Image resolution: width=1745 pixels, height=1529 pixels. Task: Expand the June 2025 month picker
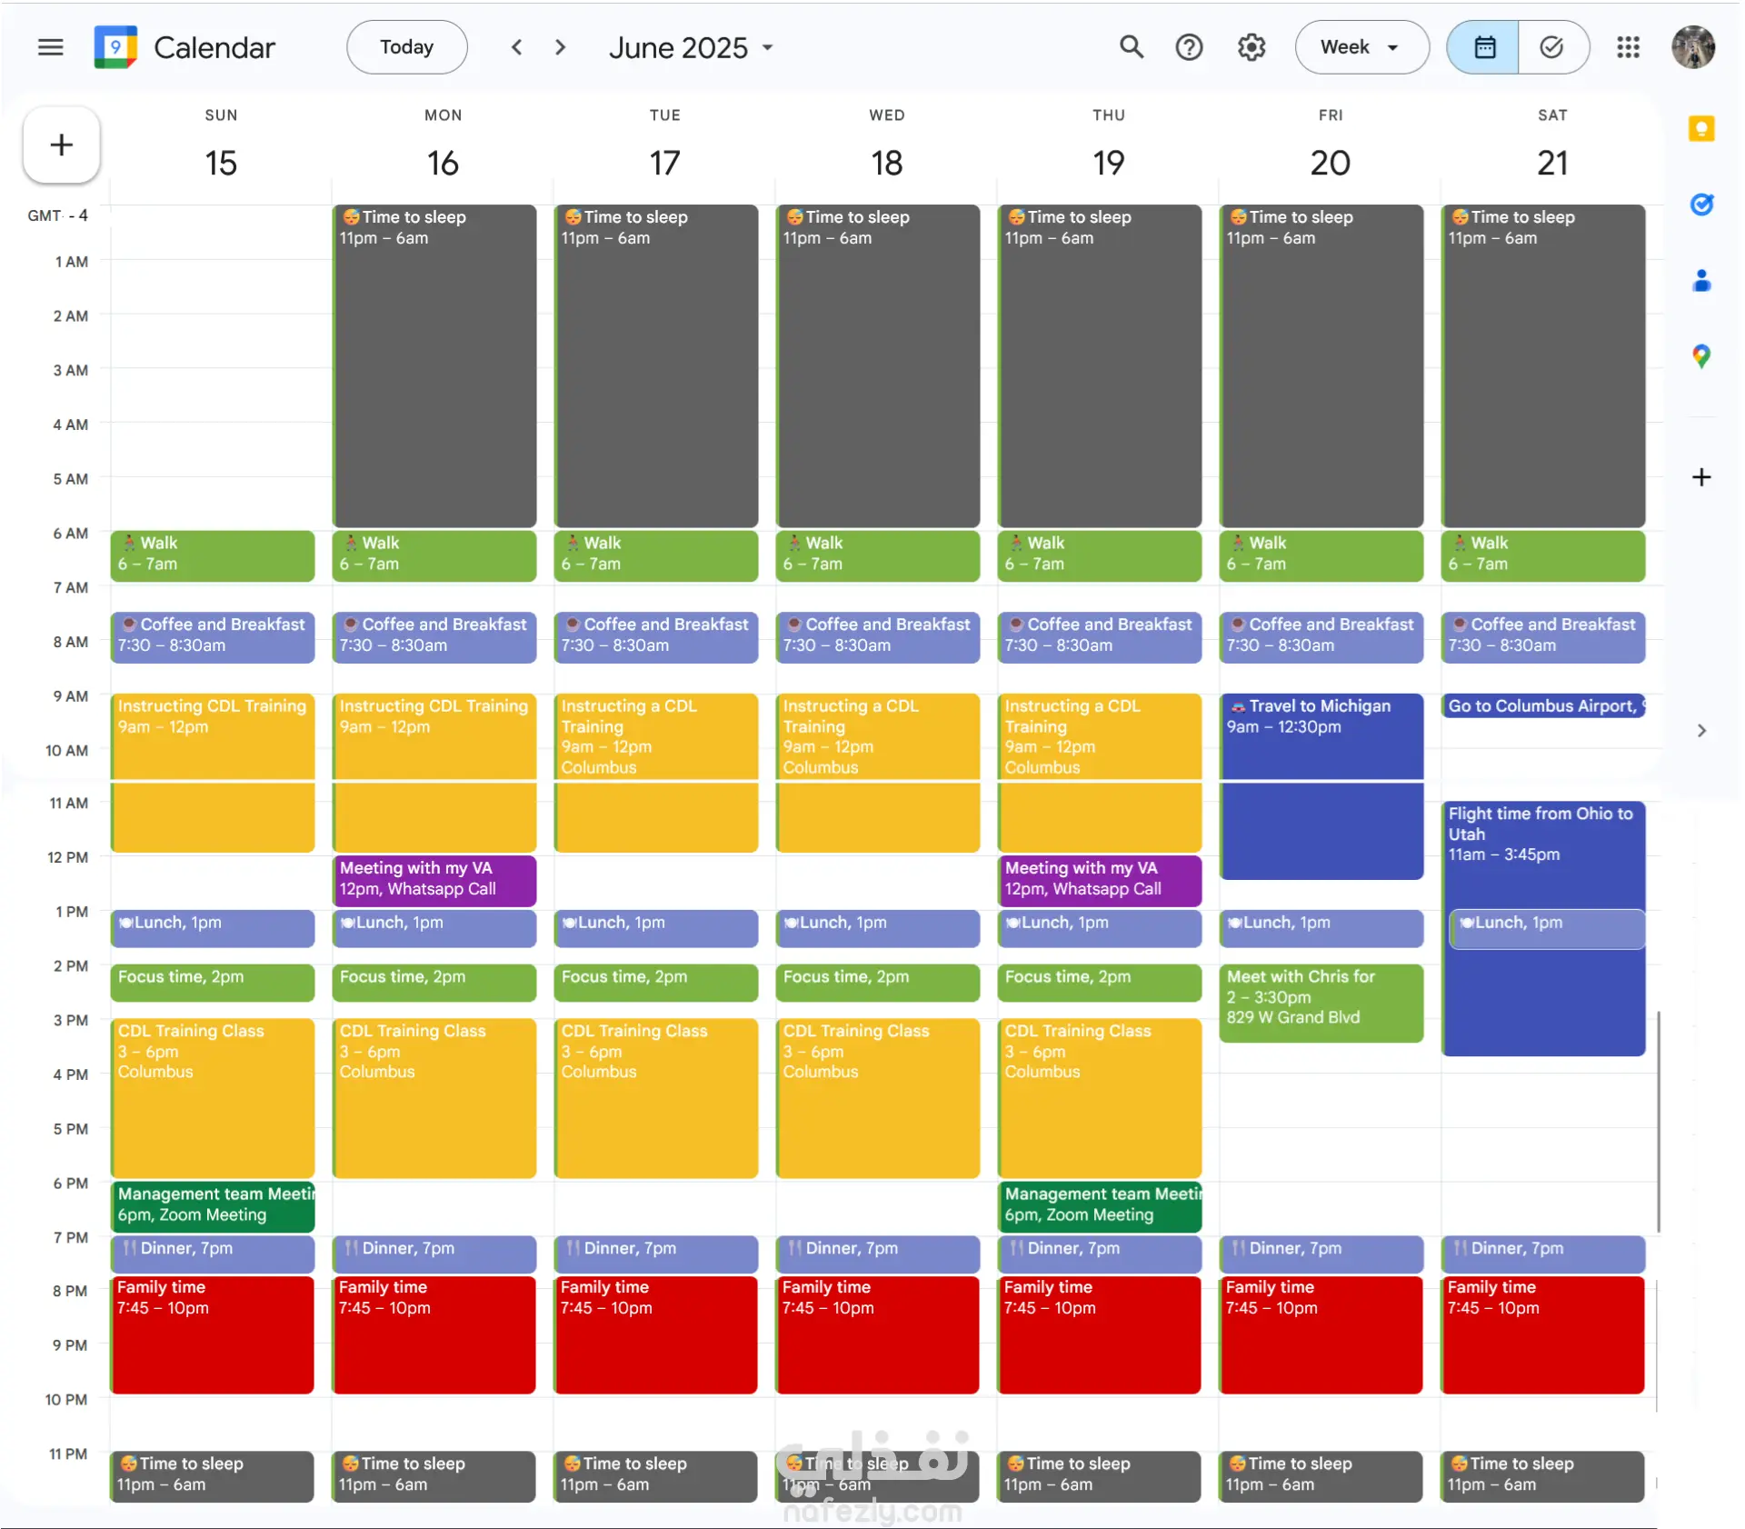coord(691,47)
